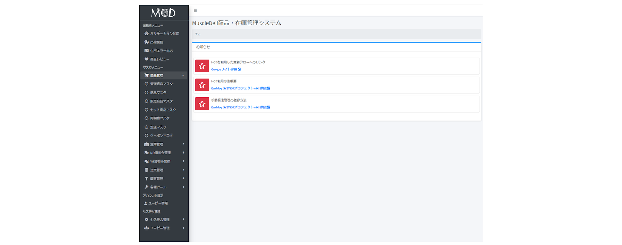
Task: Click the Top breadcrumb
Action: [x=198, y=34]
